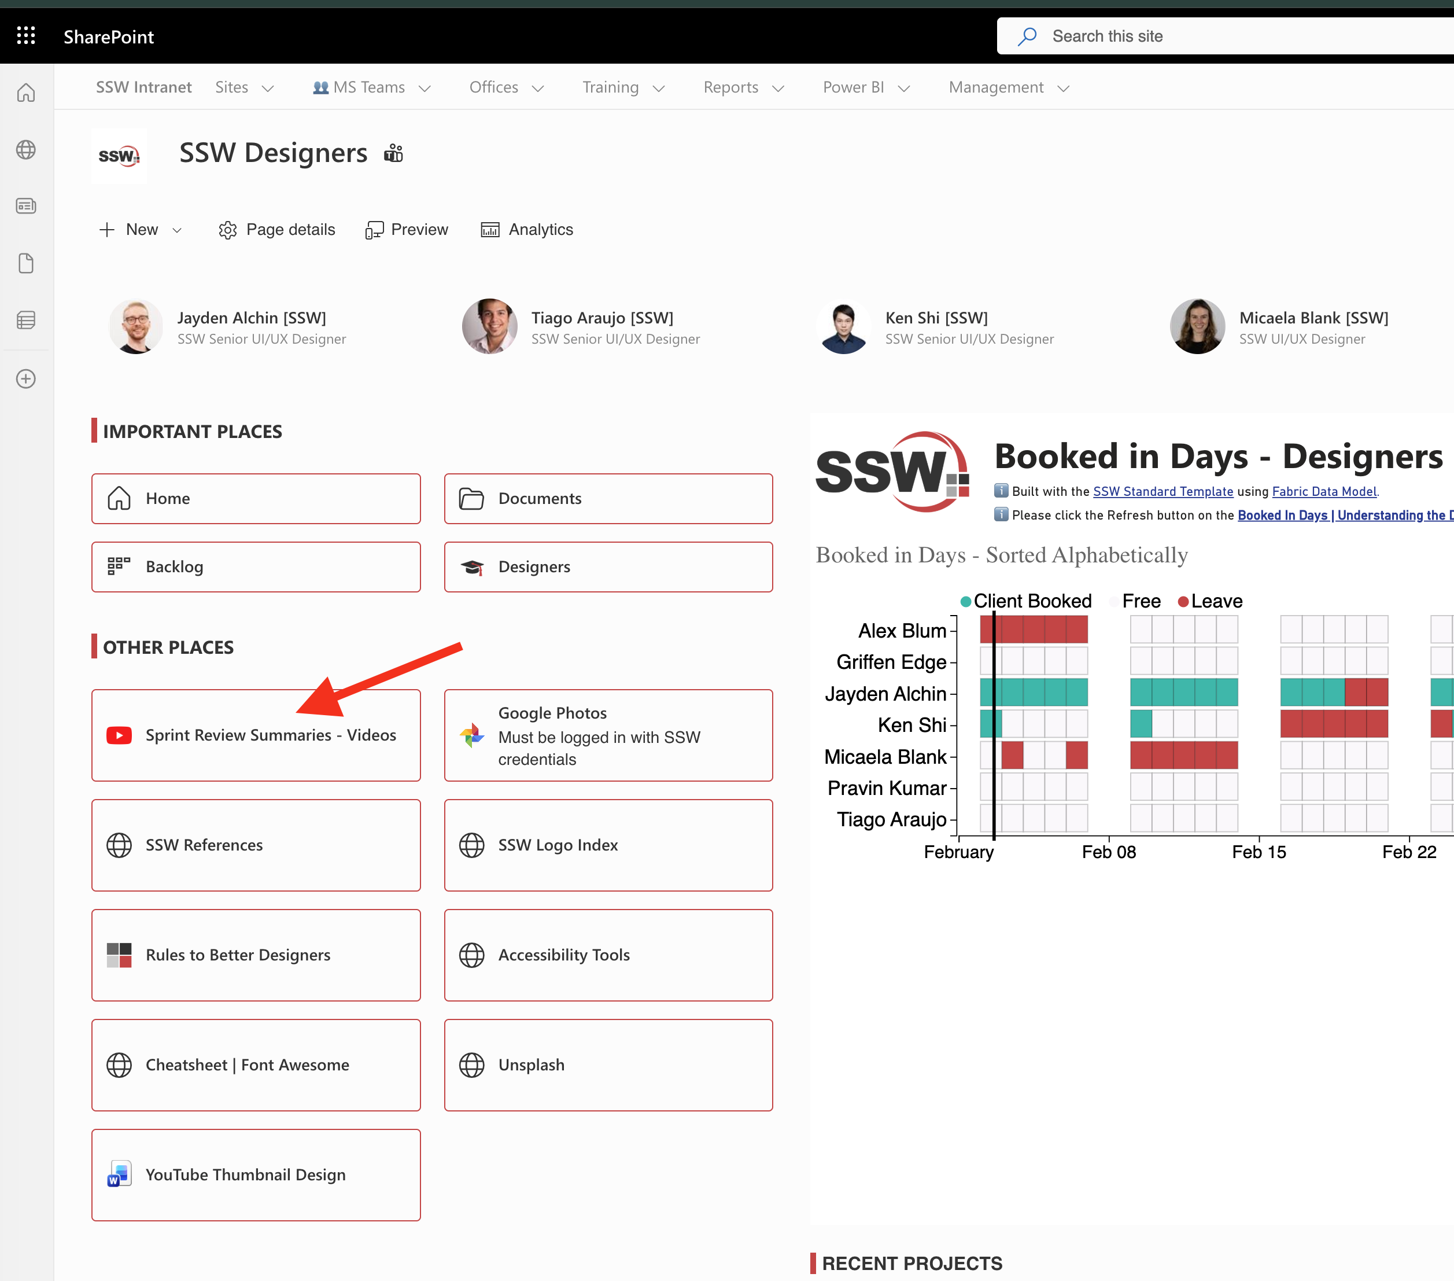This screenshot has width=1454, height=1281.
Task: Click the 'Feb 08' date label on the chart axis
Action: pyautogui.click(x=1109, y=852)
